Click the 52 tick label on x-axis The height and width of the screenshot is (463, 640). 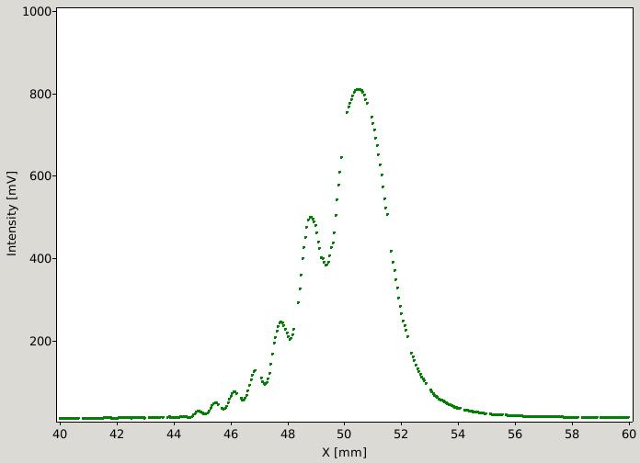[x=401, y=434]
